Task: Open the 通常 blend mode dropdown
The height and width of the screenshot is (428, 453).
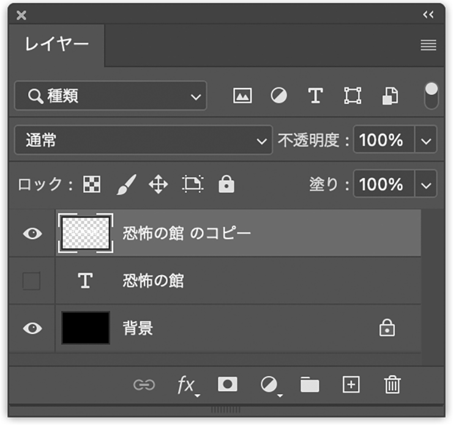Action: (143, 141)
